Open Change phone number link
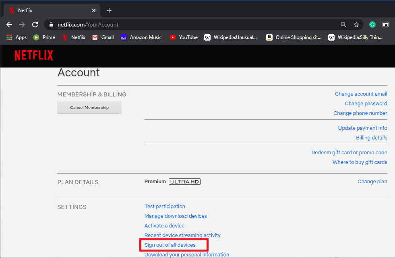 (360, 113)
